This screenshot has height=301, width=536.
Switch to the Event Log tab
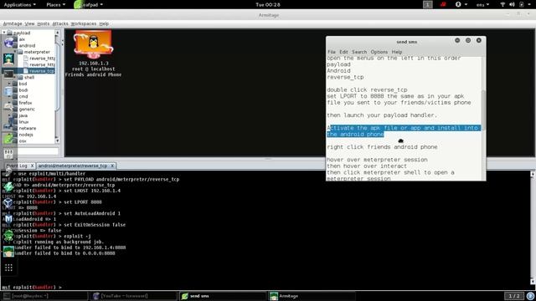tap(18, 166)
